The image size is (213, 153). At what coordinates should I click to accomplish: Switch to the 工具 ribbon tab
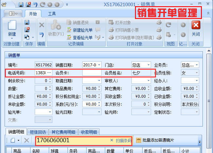pos(52,14)
